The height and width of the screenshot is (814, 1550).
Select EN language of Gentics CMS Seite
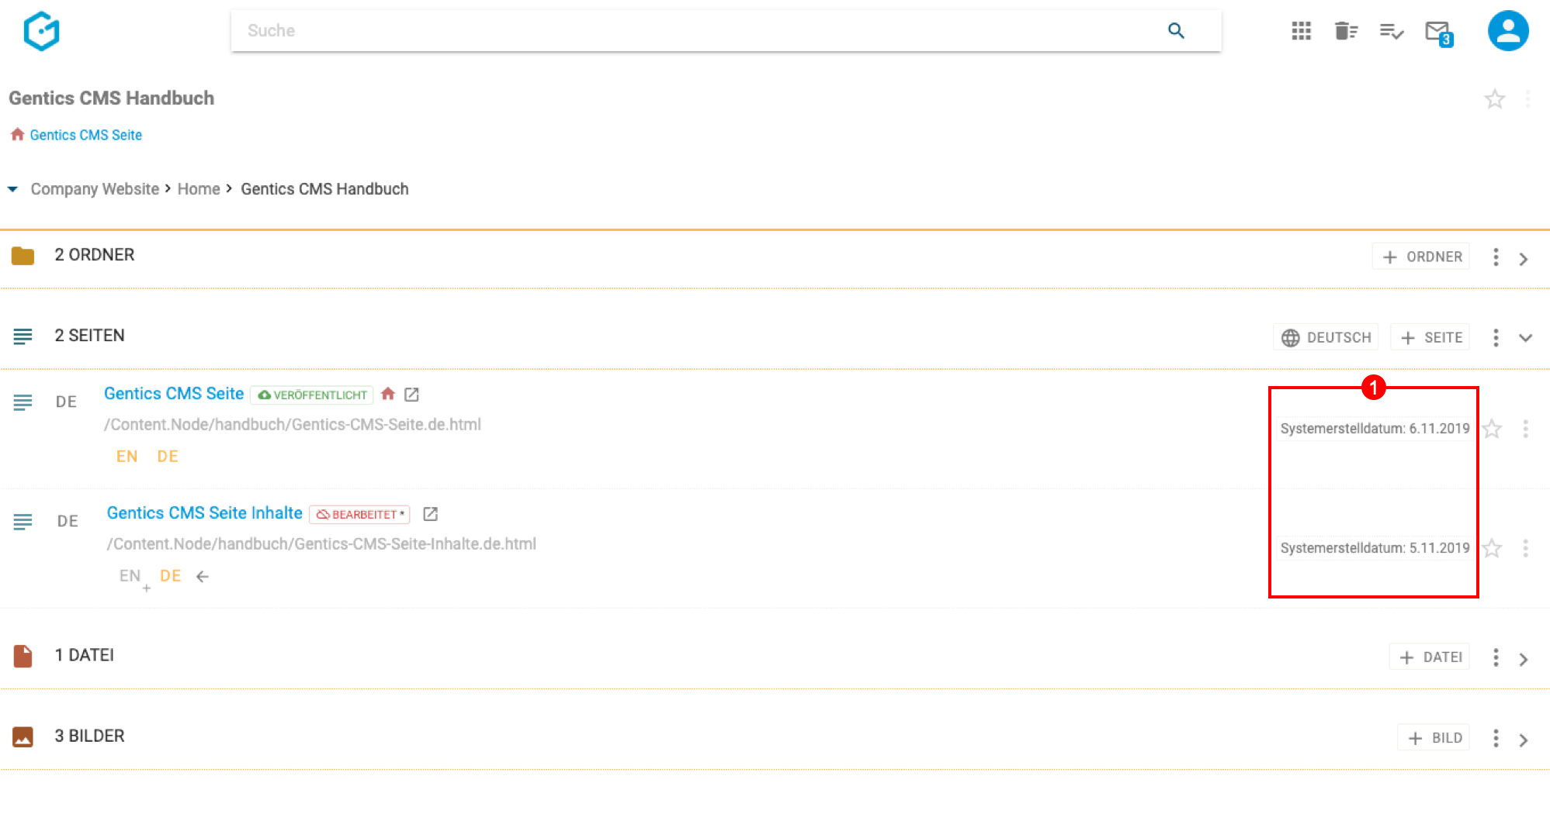click(127, 457)
